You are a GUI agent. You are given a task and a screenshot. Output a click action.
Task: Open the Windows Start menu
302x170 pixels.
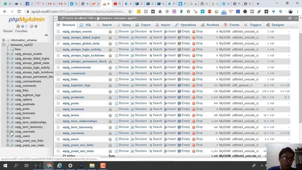[x=5, y=166]
